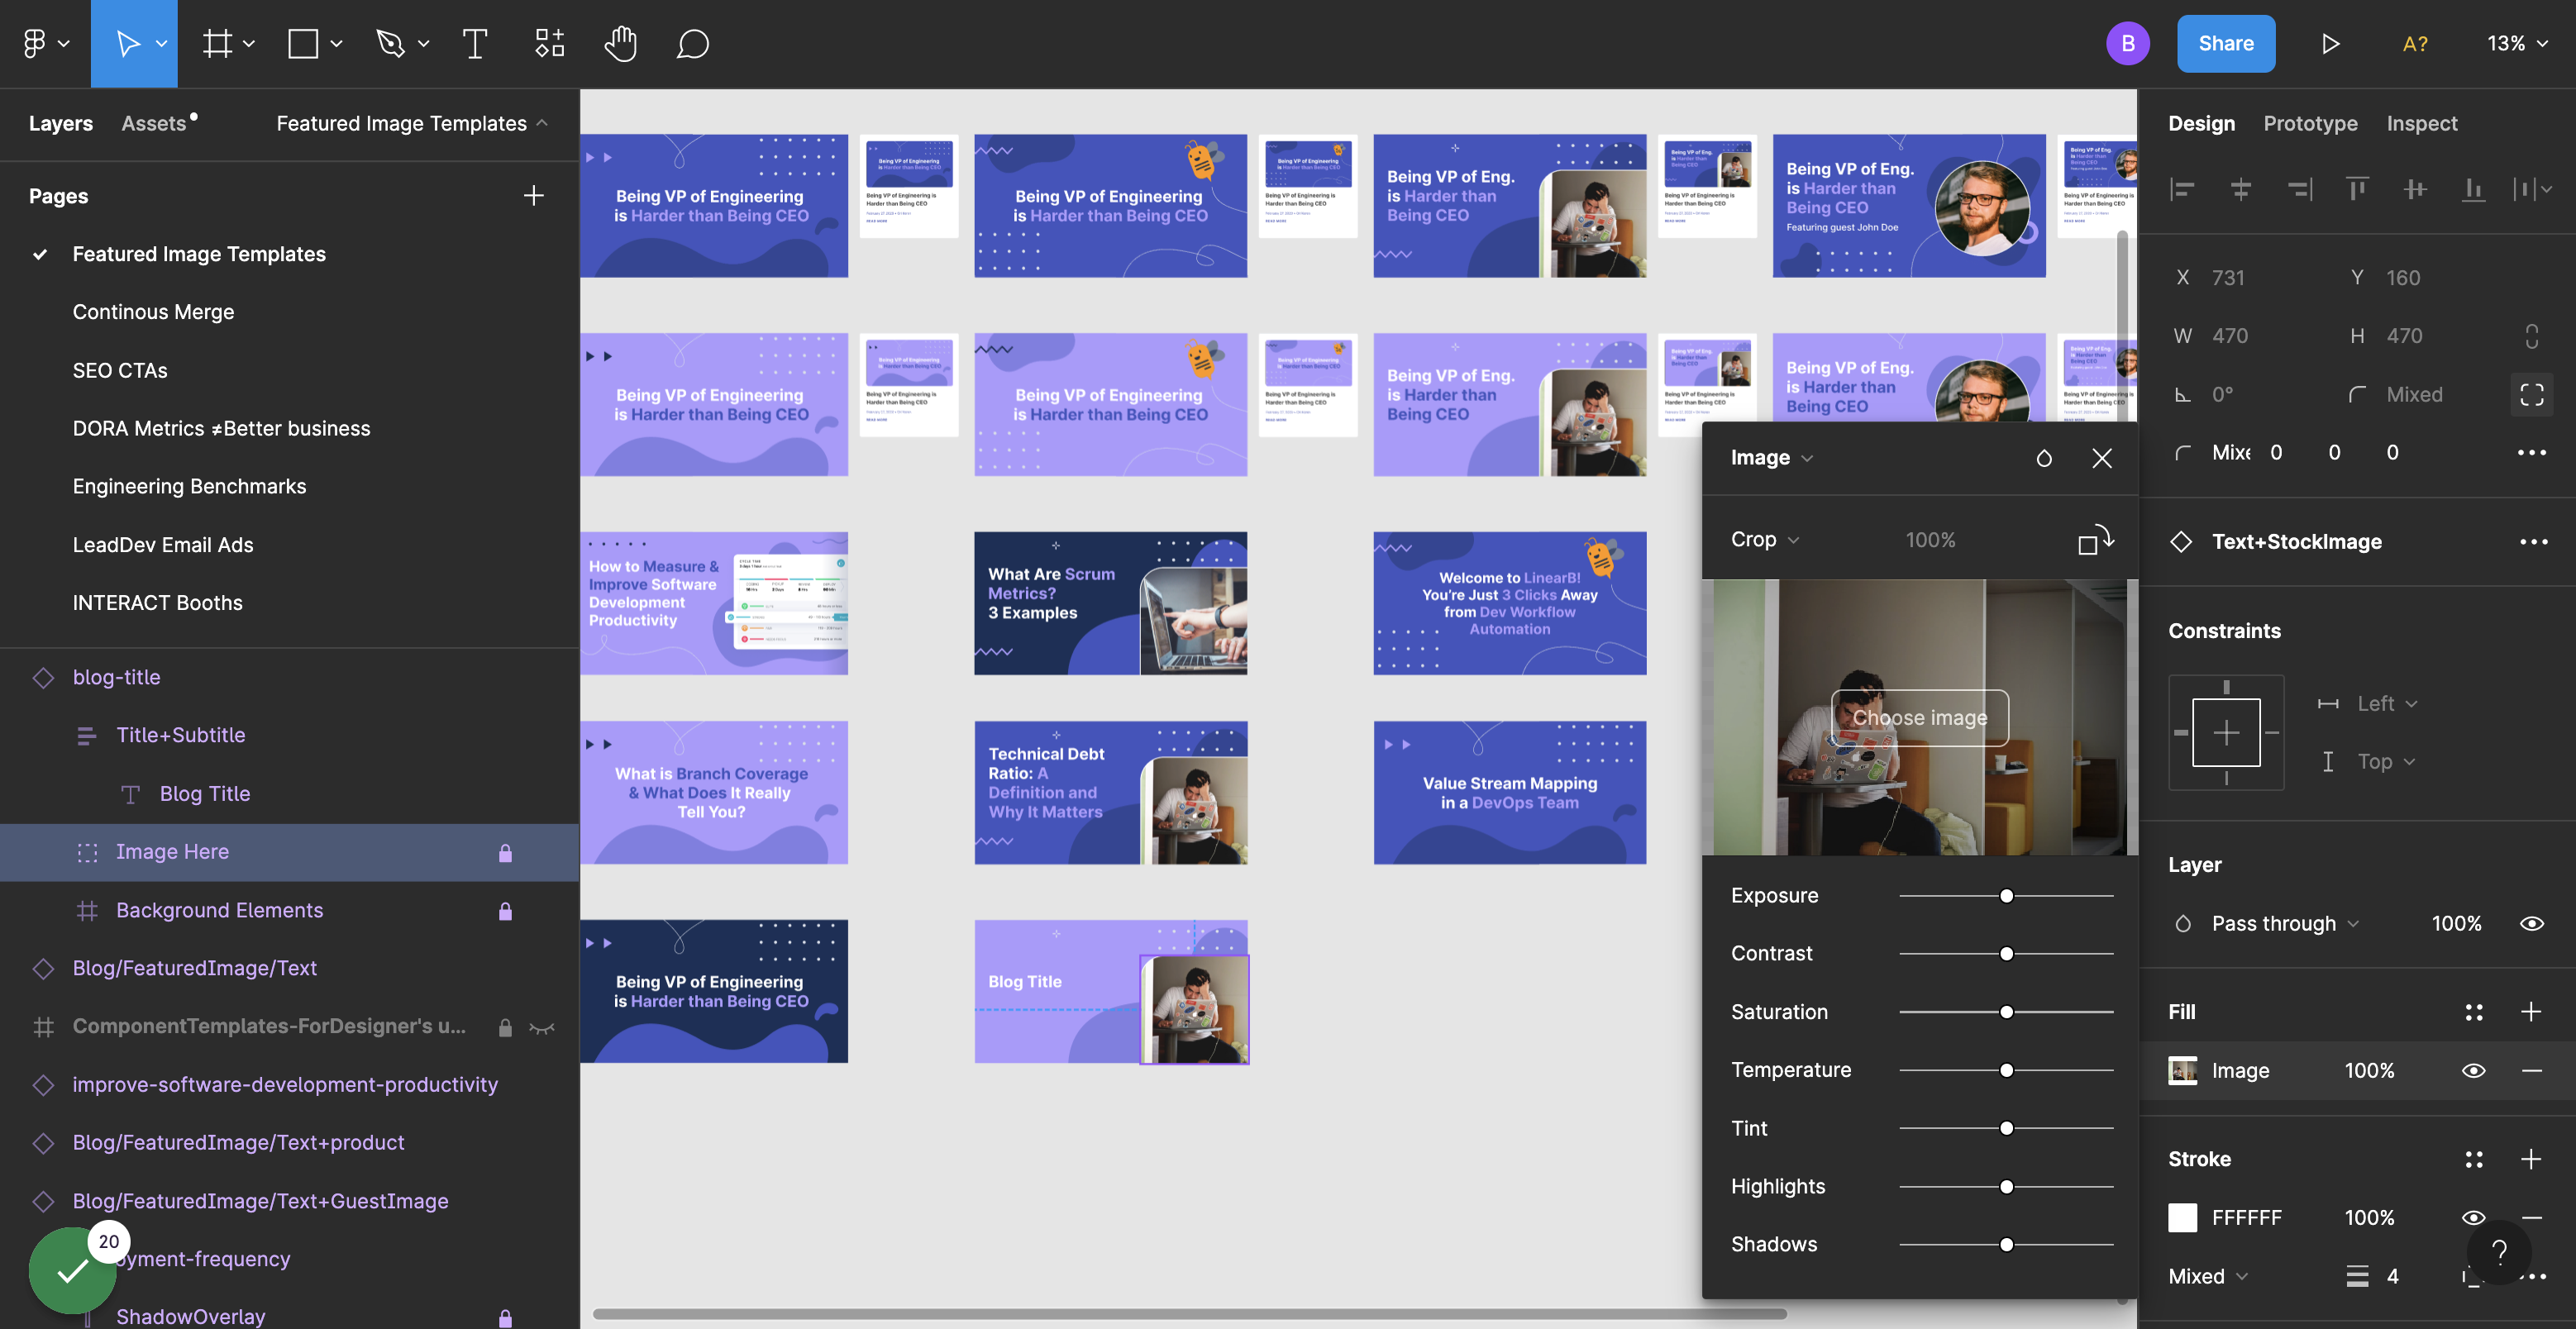Open Left horizontal constraint dropdown
Image resolution: width=2576 pixels, height=1329 pixels.
(x=2387, y=704)
